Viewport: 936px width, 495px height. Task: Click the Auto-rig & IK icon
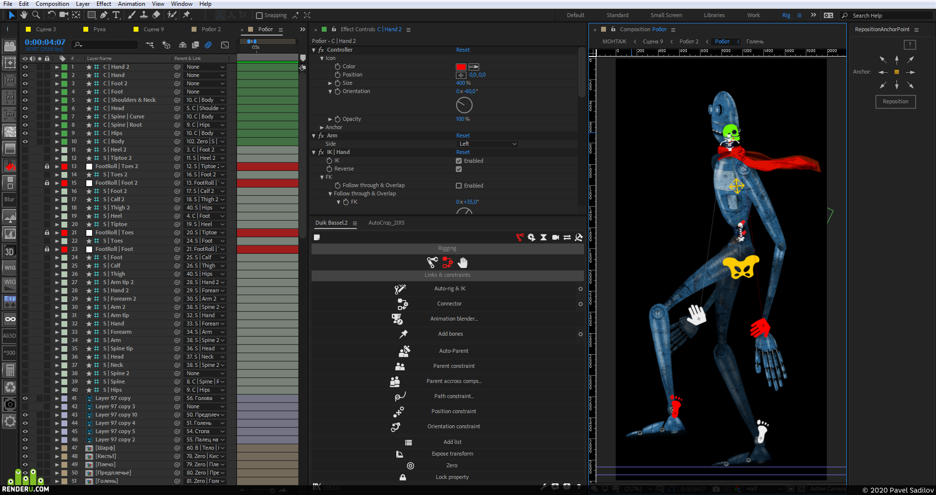(x=400, y=289)
